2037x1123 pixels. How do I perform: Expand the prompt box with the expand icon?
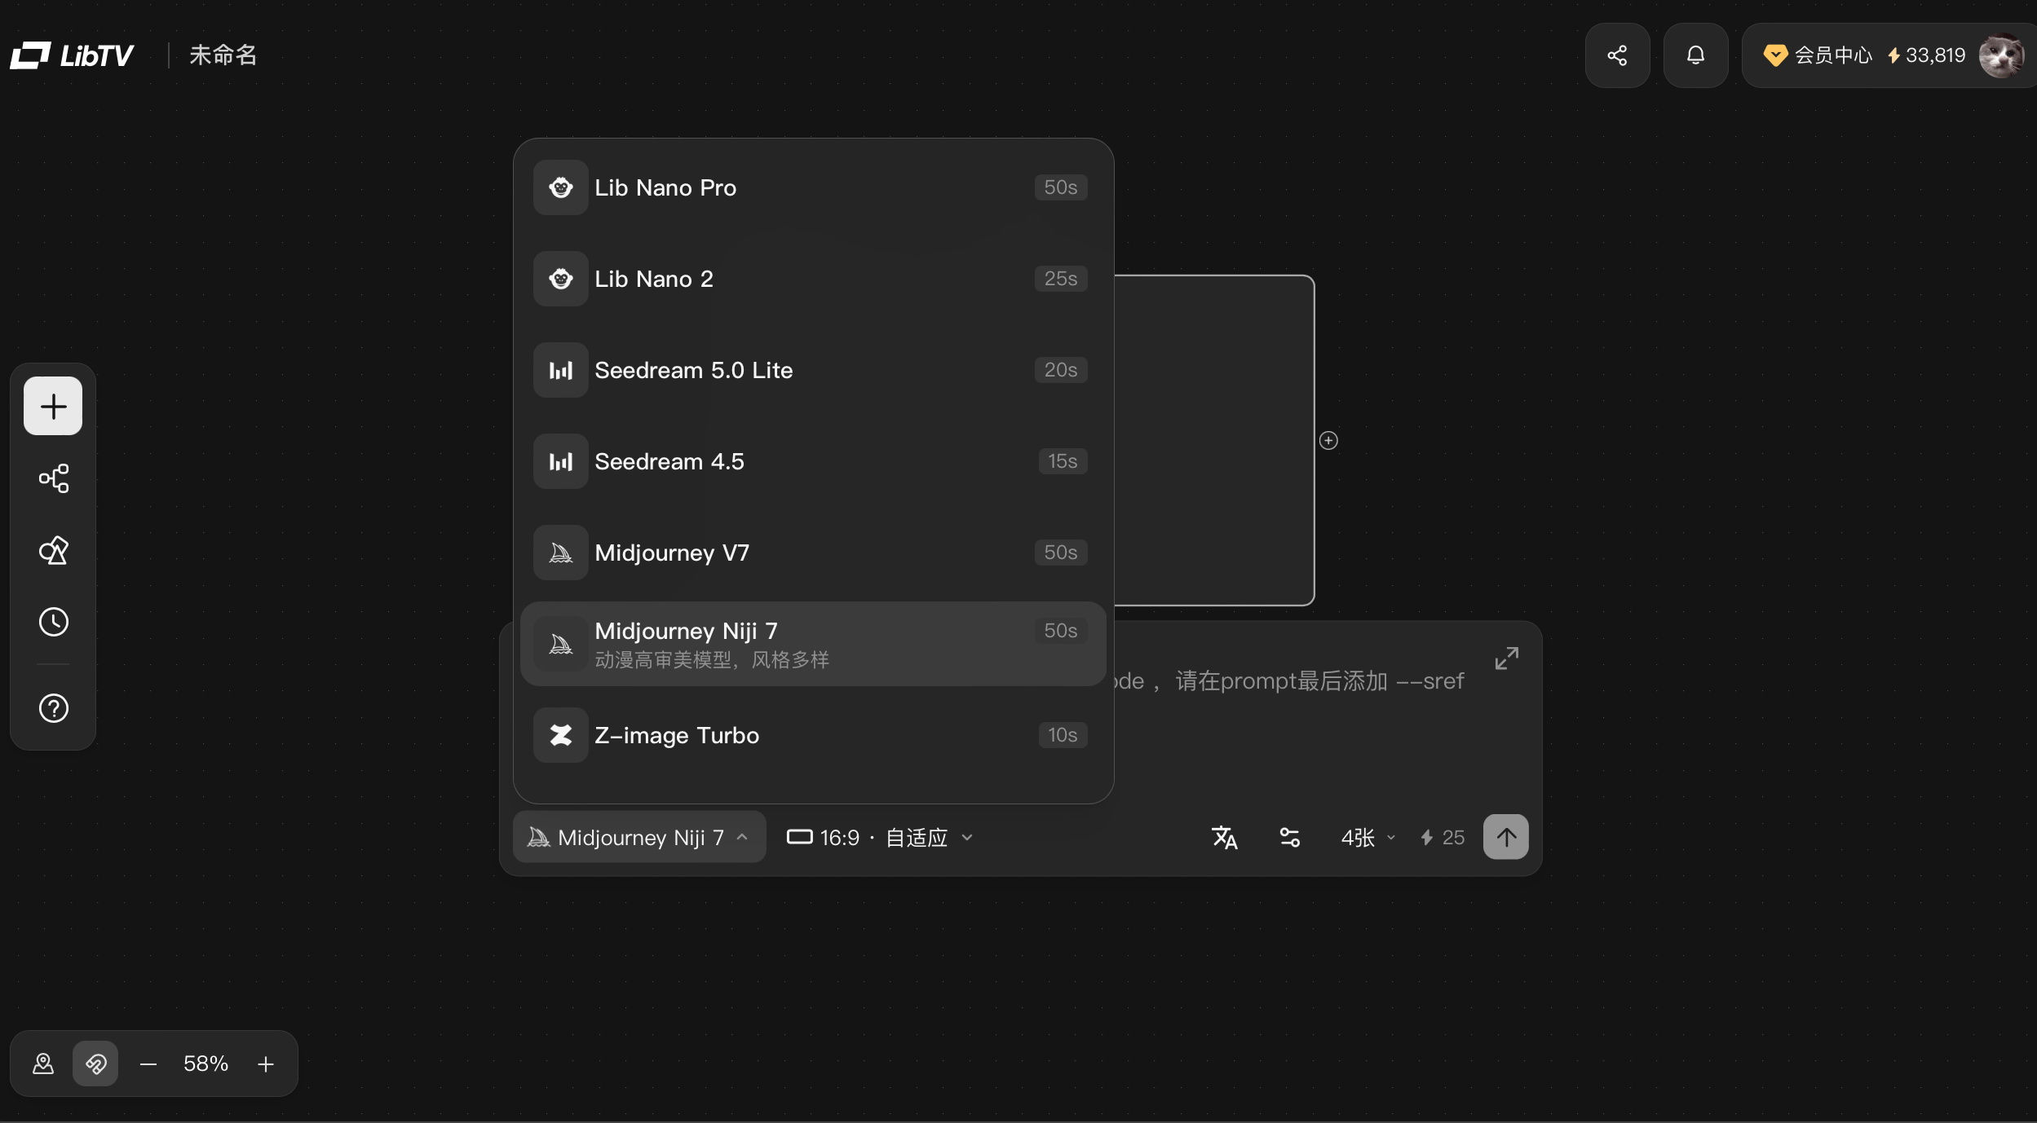pyautogui.click(x=1506, y=658)
